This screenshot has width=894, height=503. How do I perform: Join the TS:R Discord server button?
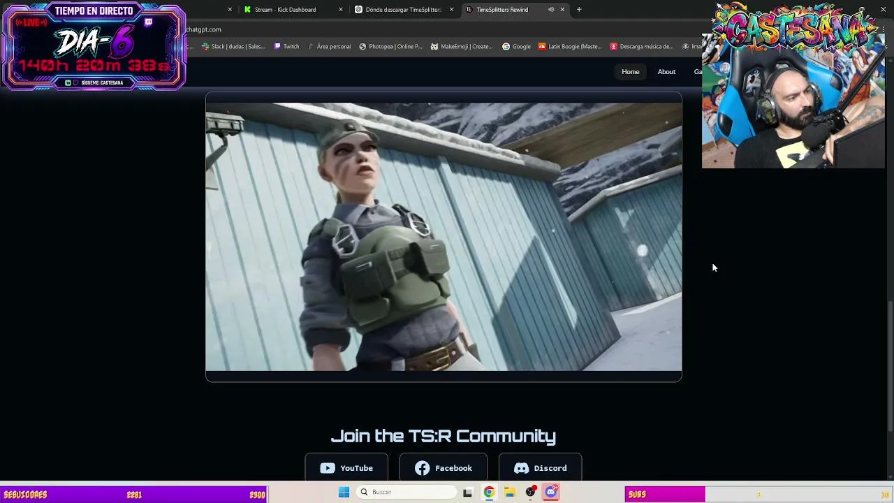(540, 468)
